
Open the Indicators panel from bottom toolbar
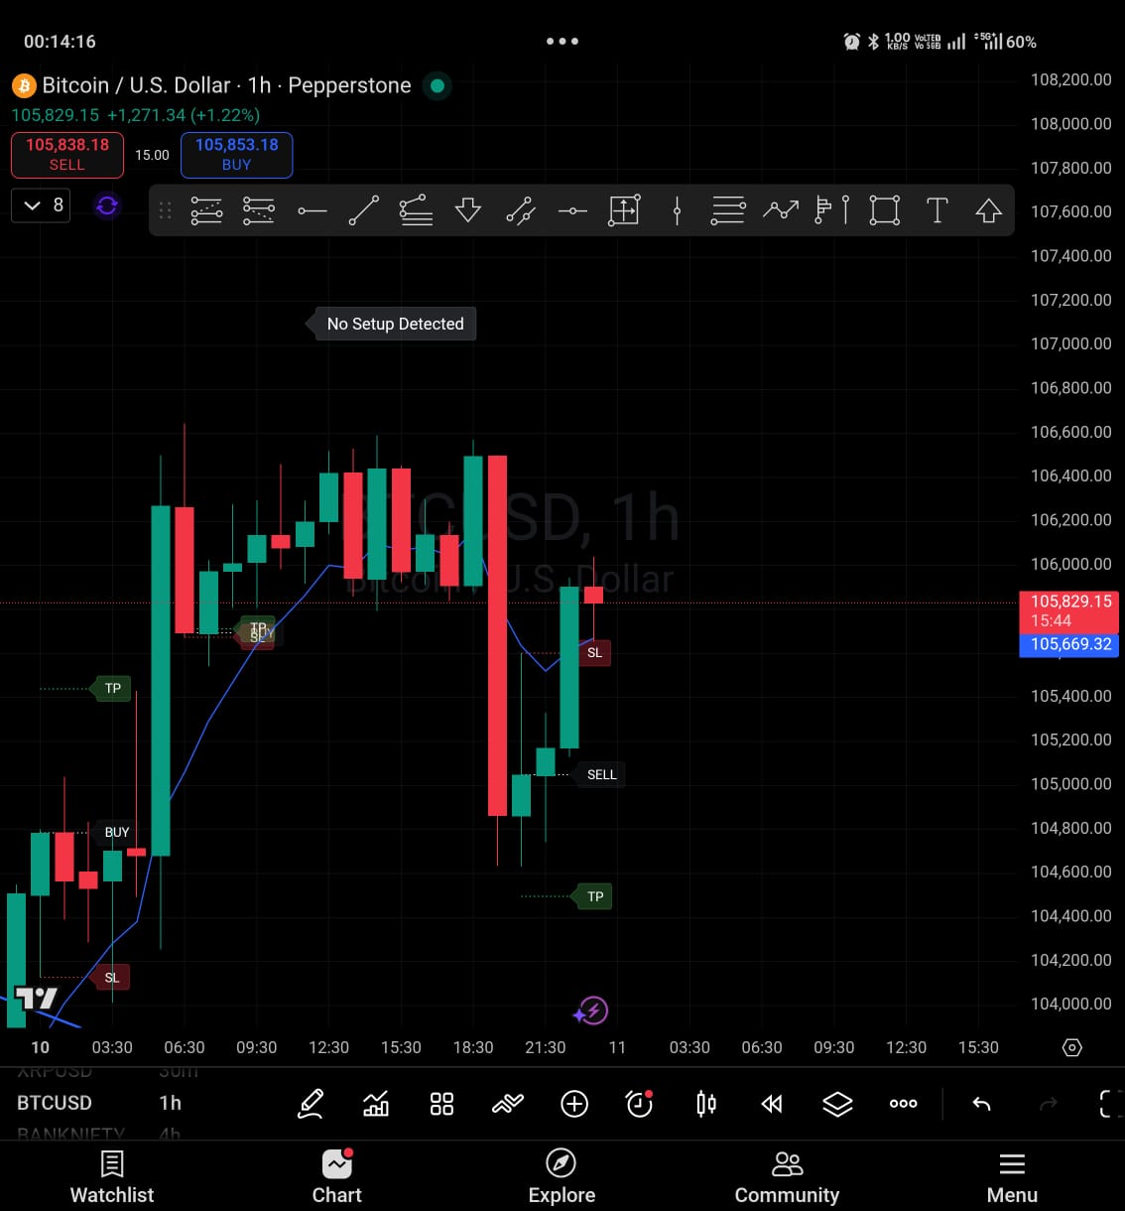click(x=376, y=1104)
